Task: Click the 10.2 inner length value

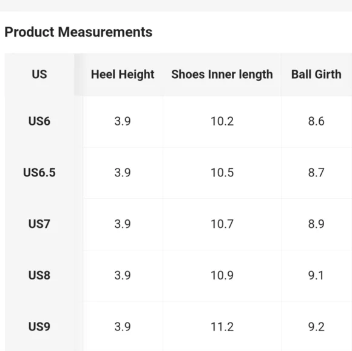Action: coord(222,121)
